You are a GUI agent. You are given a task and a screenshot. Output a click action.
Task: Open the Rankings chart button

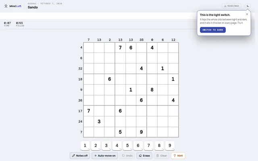tap(231, 6)
